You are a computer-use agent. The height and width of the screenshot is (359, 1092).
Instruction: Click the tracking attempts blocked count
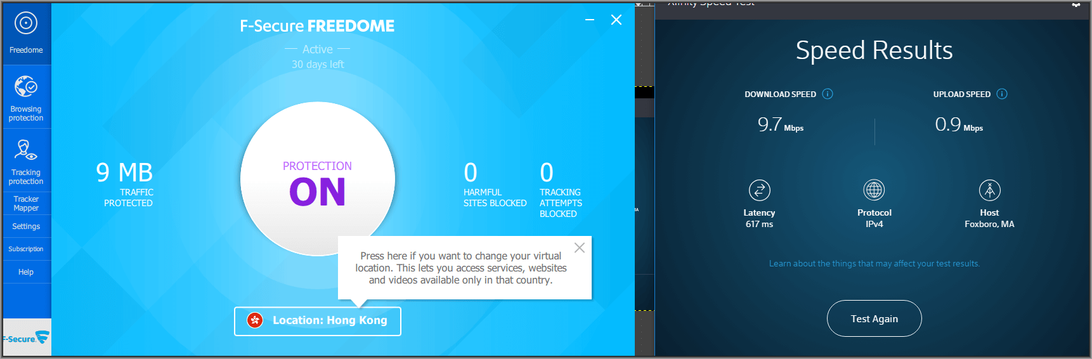[x=547, y=173]
